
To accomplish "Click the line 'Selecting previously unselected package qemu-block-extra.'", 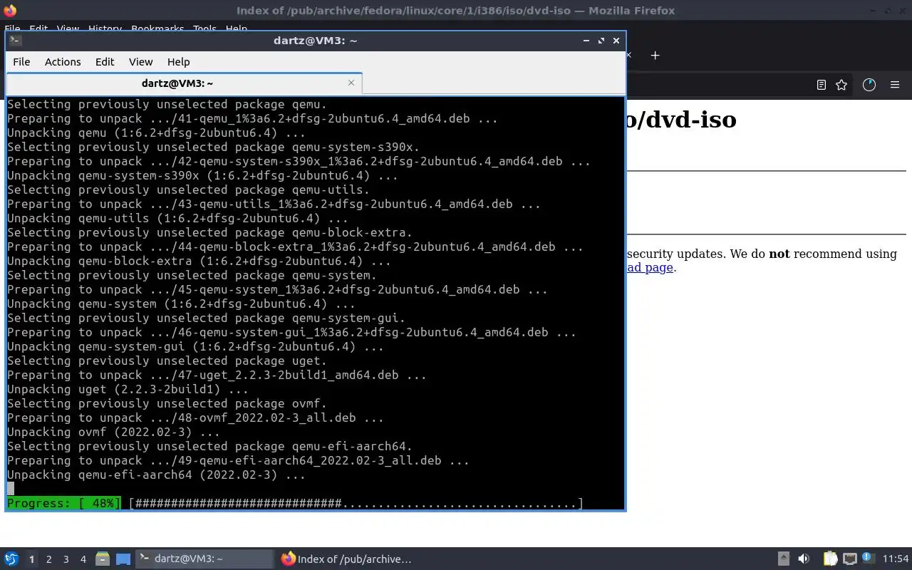I will click(x=209, y=233).
